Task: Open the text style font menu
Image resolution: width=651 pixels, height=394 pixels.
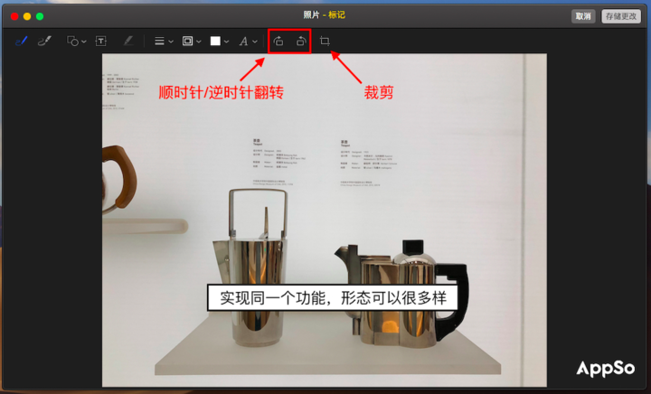Action: pos(248,41)
